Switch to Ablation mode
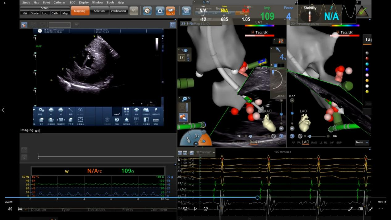Viewport: 391px width, 220px height. point(99,11)
